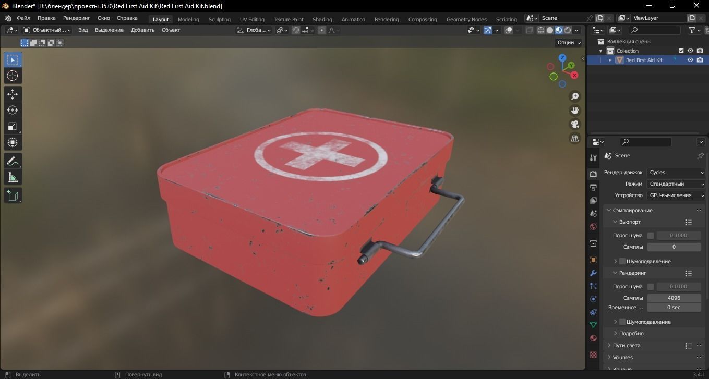Enable viewport noise threshold checkbox
This screenshot has width=709, height=379.
(x=651, y=236)
